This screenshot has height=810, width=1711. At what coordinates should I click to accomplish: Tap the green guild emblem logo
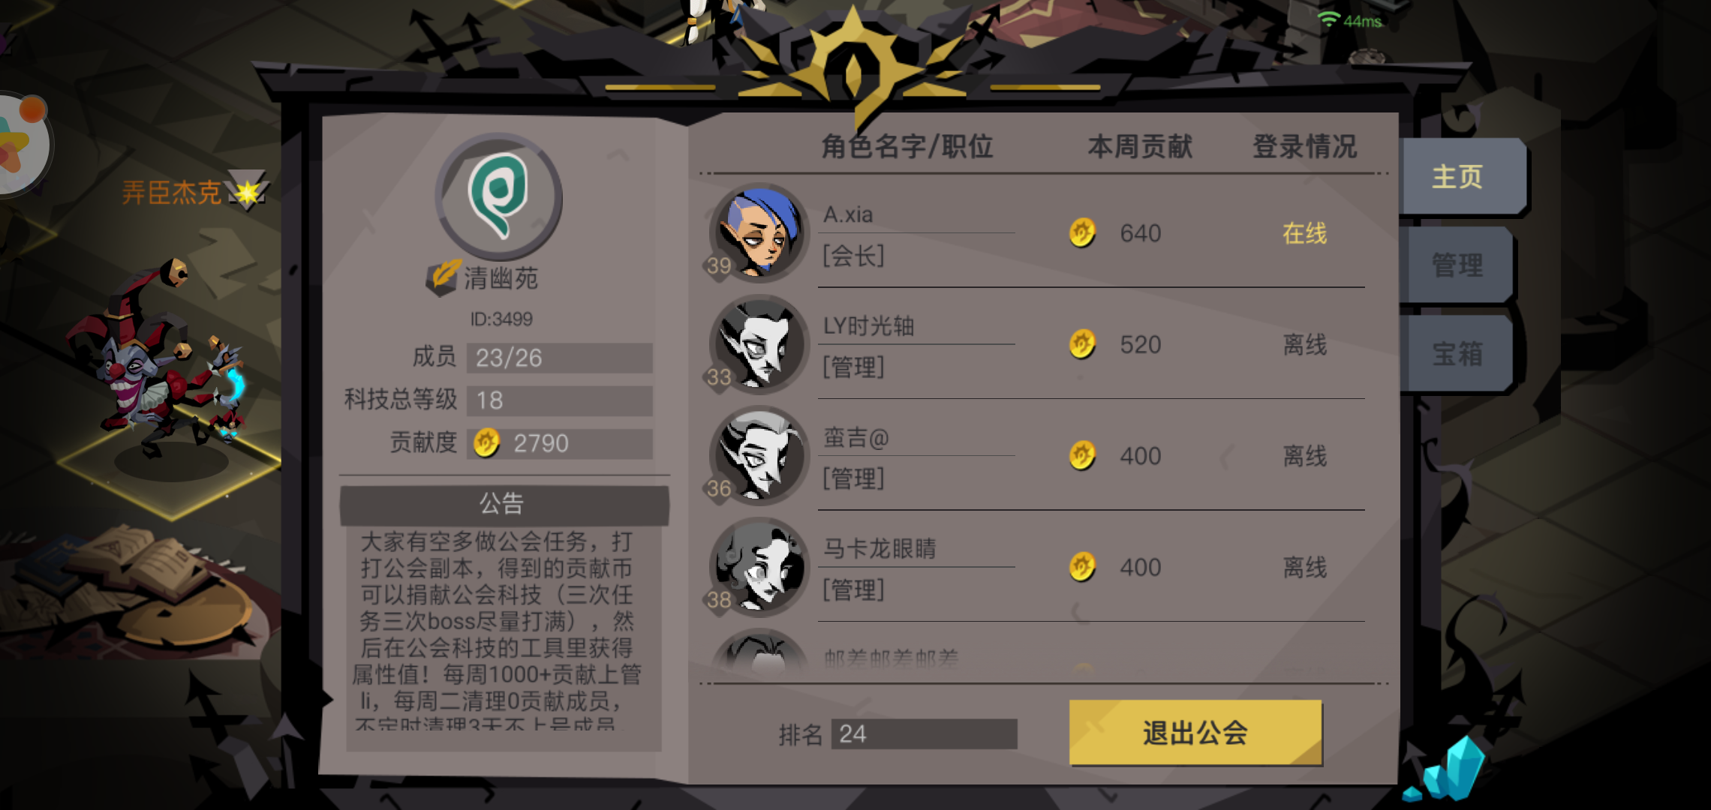coord(499,196)
